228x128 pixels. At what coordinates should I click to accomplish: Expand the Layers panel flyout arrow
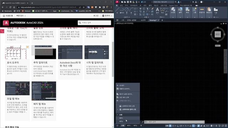173,17
